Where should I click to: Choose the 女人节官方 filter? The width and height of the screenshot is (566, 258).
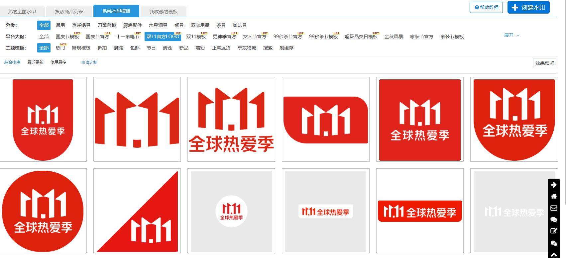[255, 37]
